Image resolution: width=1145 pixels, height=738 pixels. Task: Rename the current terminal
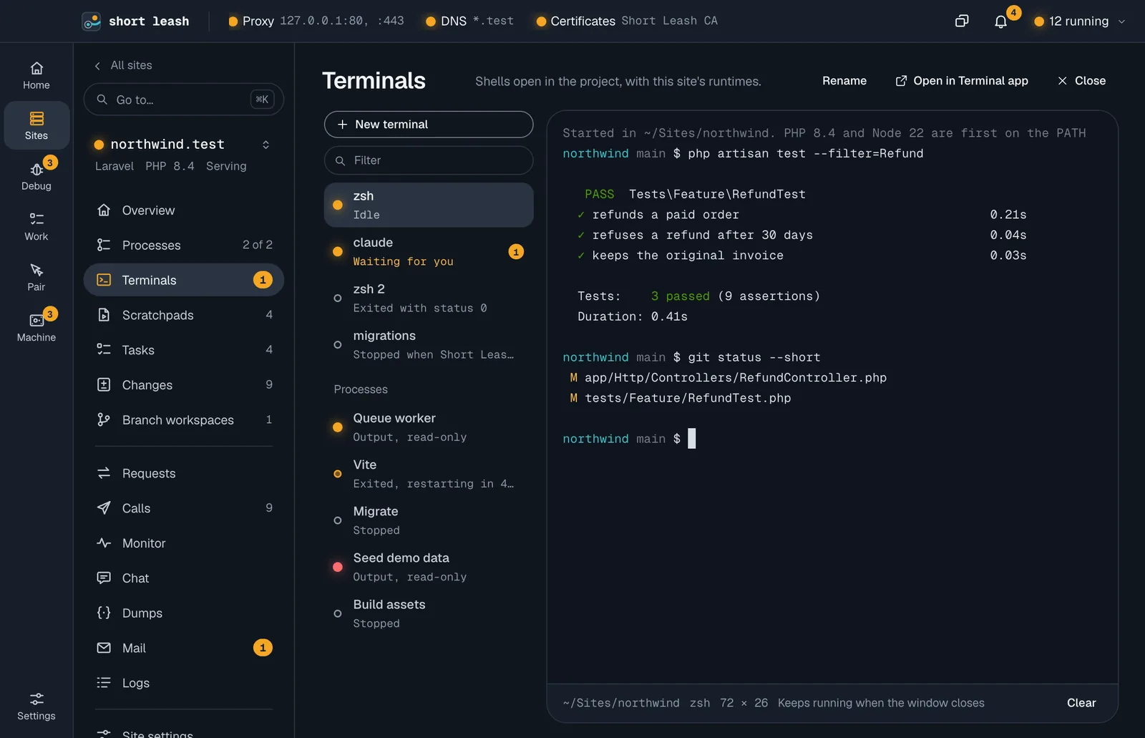844,81
